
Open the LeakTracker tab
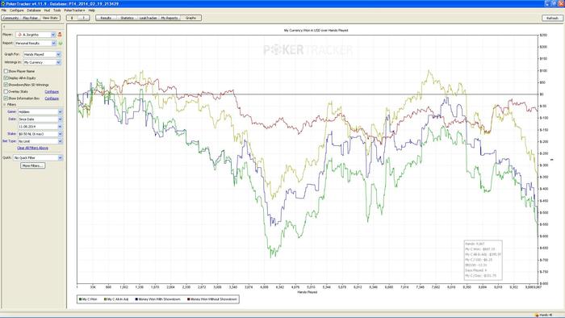pos(148,18)
